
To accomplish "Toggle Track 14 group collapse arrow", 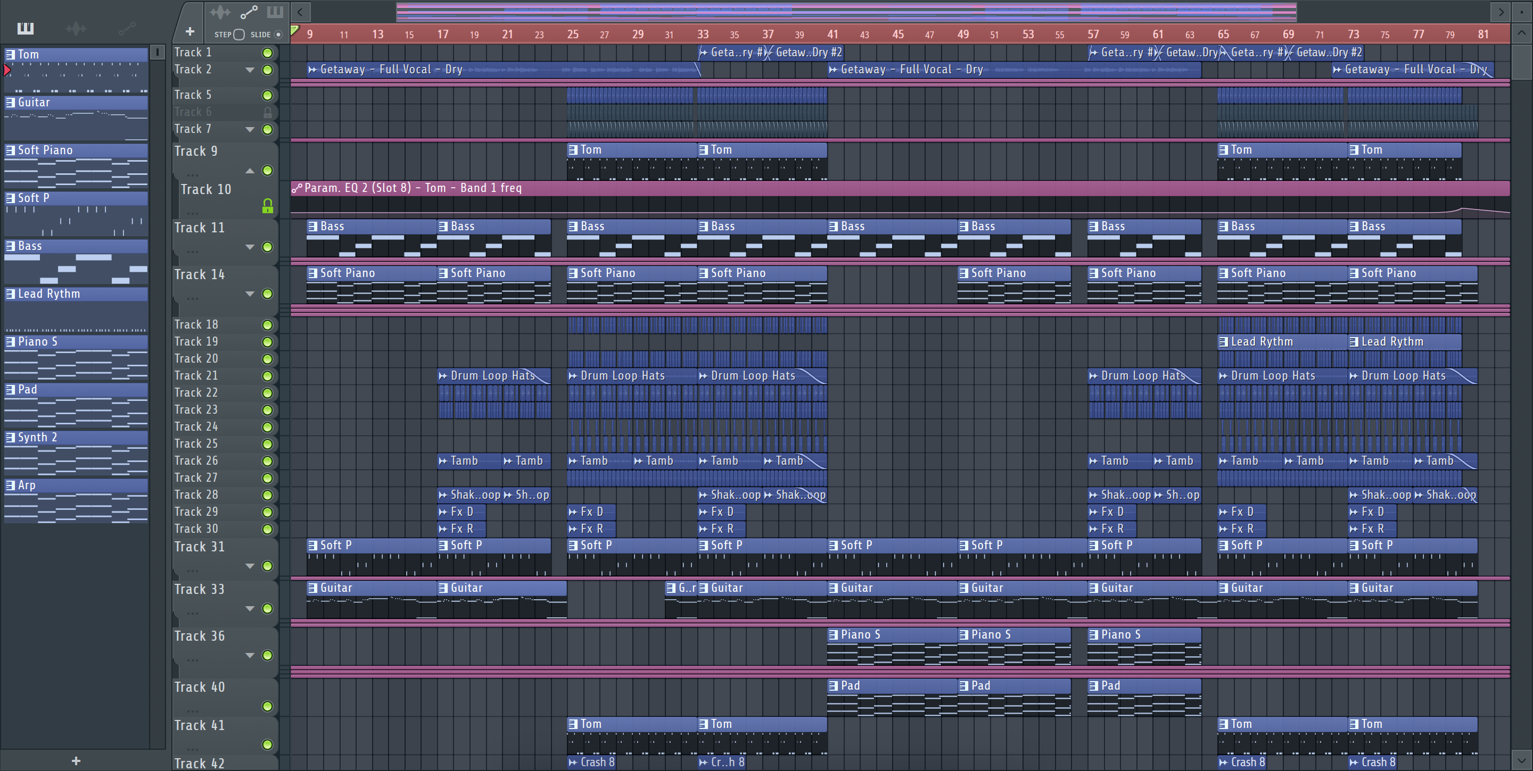I will coord(250,294).
